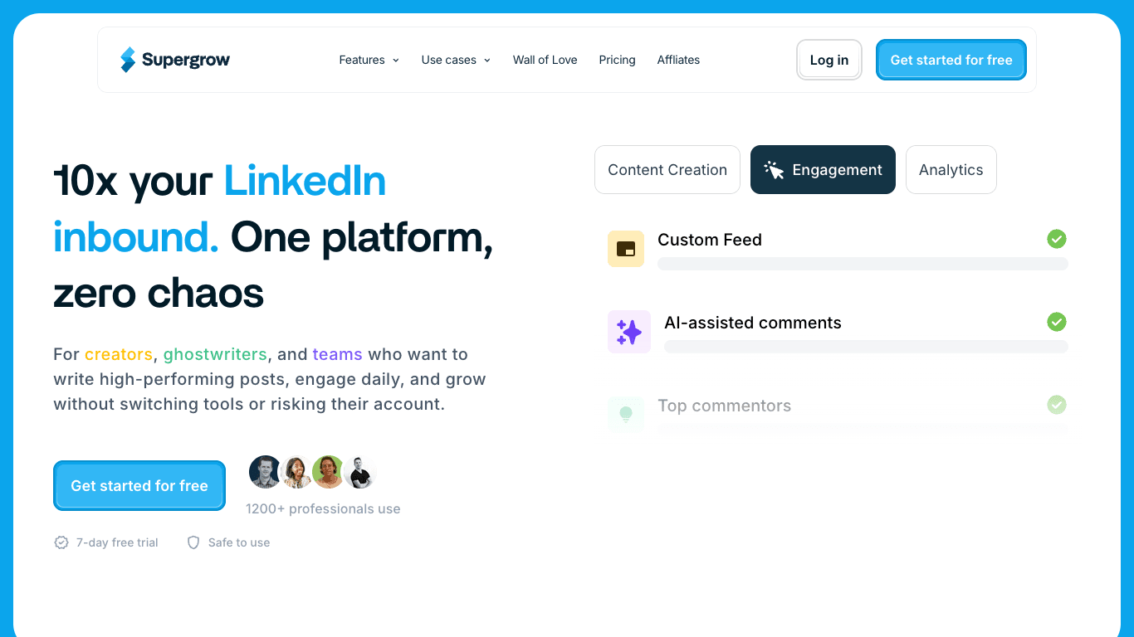The image size is (1134, 637).
Task: Expand the Use cases dropdown menu
Action: (456, 60)
